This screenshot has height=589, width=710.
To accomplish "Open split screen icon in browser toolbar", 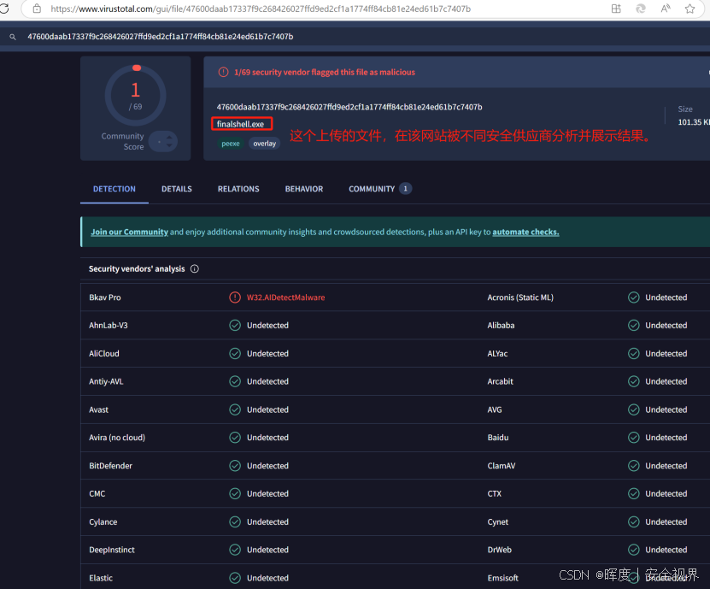I will [616, 9].
